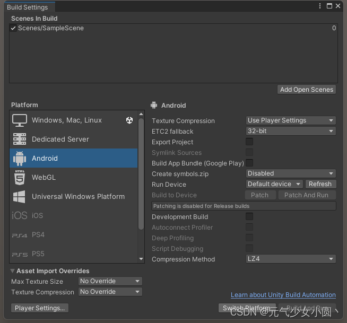Close the Build Settings window
This screenshot has height=323, width=347.
tap(338, 6)
